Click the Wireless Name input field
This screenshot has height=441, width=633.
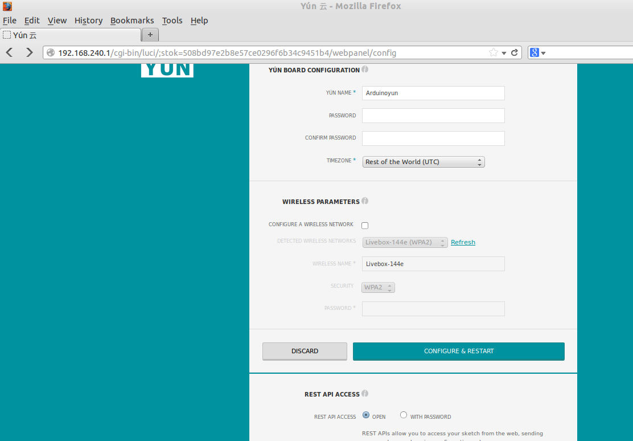pos(433,264)
